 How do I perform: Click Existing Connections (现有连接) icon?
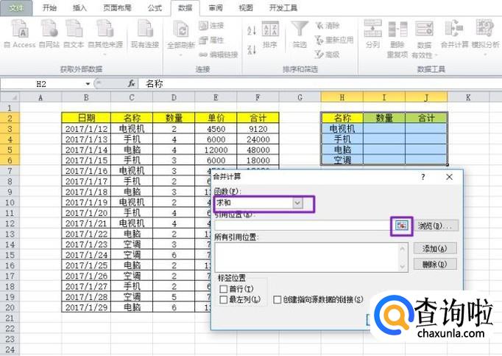click(x=145, y=34)
